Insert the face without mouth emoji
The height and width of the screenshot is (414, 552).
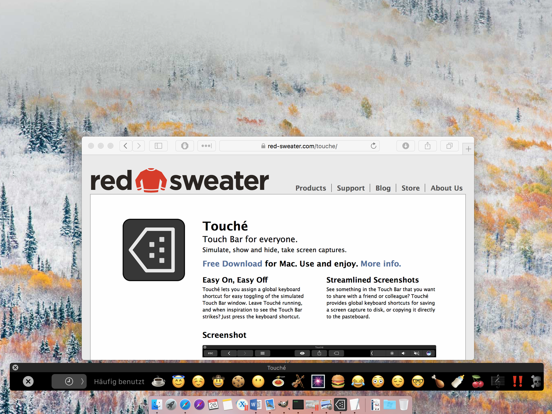pos(258,382)
